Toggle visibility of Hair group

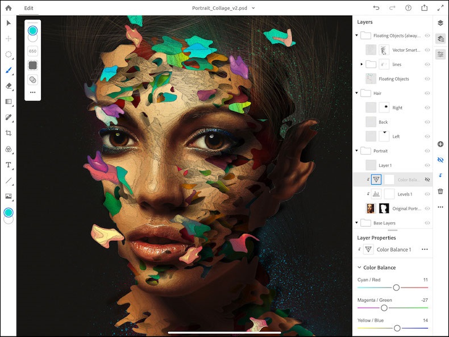[427, 93]
